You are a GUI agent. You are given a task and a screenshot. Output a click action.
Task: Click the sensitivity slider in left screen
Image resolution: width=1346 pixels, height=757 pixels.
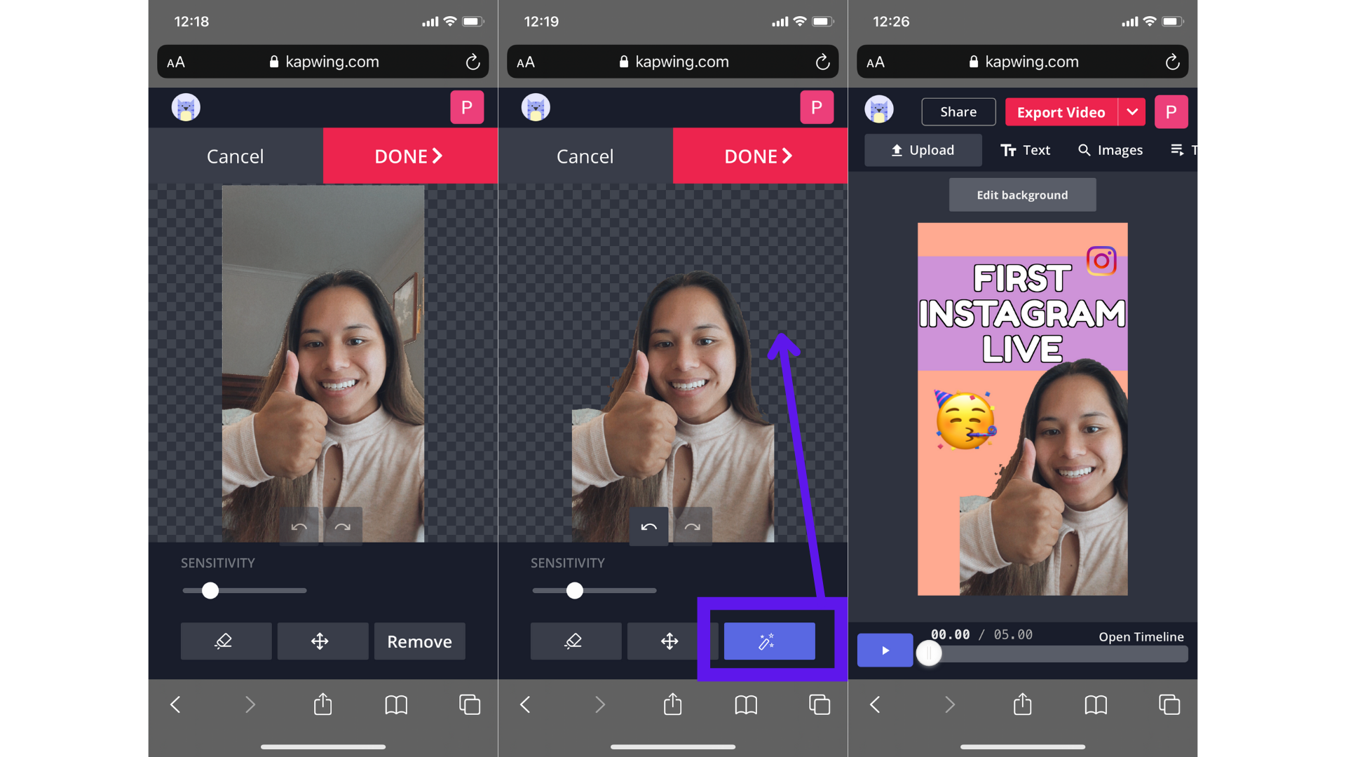coord(210,590)
